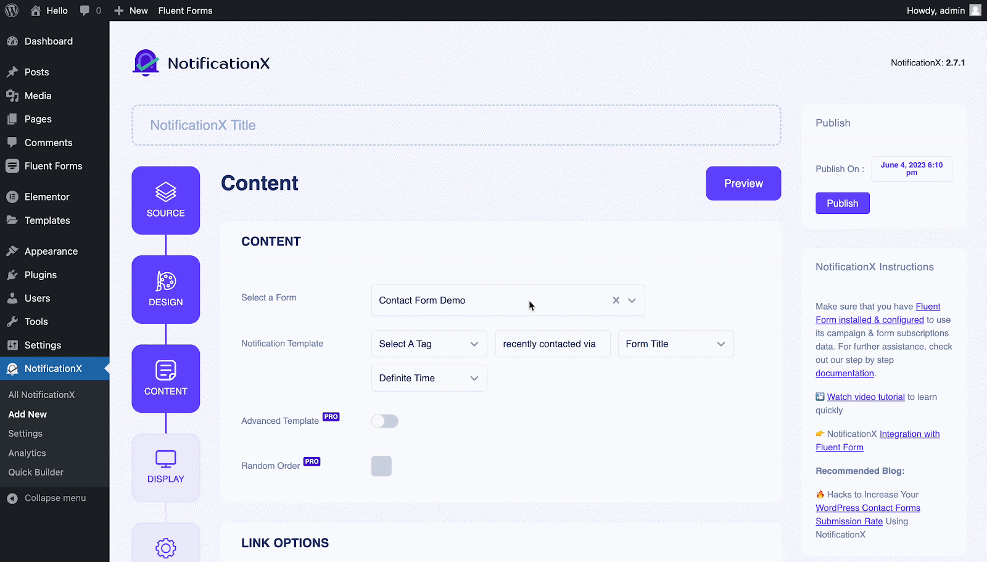
Task: Click the NotificationX logo in header
Action: [201, 63]
